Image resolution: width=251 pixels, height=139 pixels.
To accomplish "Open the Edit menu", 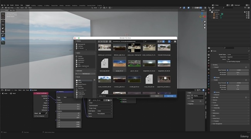I will [x=8, y=5].
